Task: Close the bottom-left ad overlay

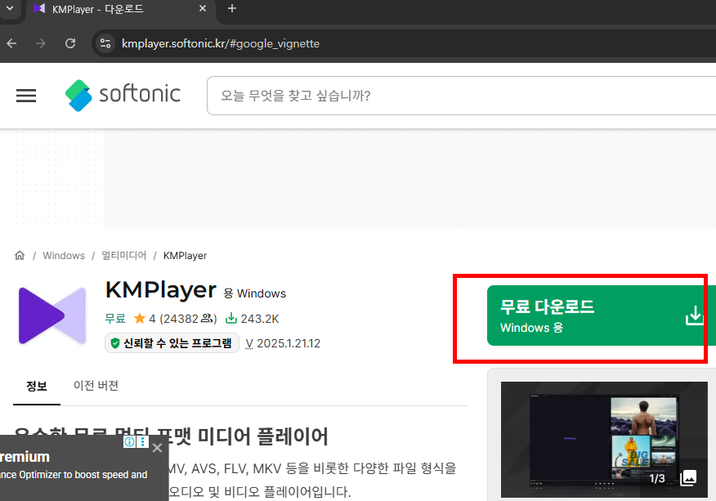Action: [x=157, y=448]
